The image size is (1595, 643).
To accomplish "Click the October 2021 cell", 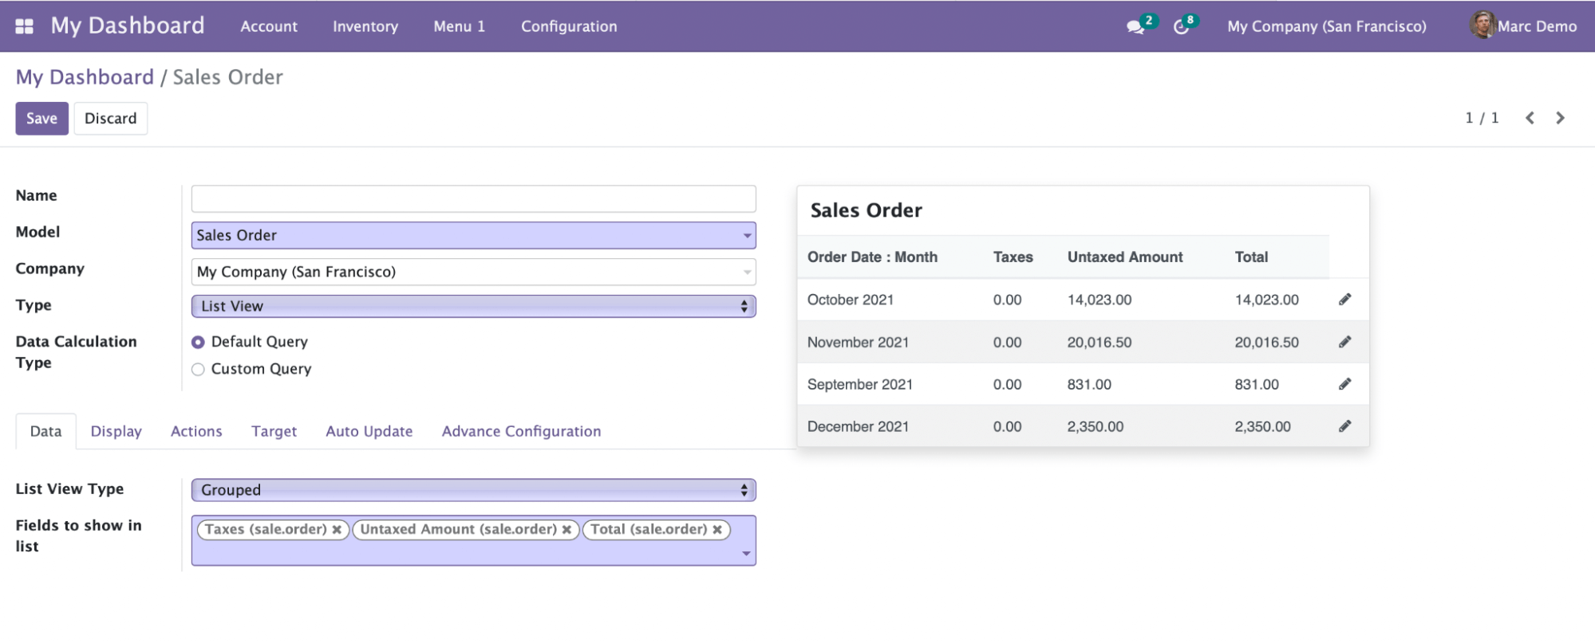I will 851,300.
